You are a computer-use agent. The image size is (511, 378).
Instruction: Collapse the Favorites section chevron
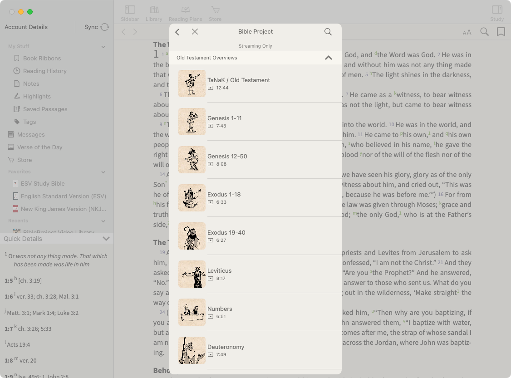pos(103,172)
